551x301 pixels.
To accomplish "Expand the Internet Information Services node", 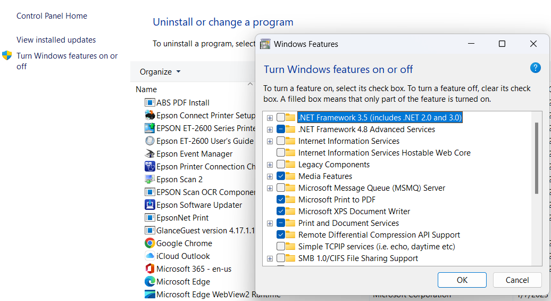I will pyautogui.click(x=270, y=141).
